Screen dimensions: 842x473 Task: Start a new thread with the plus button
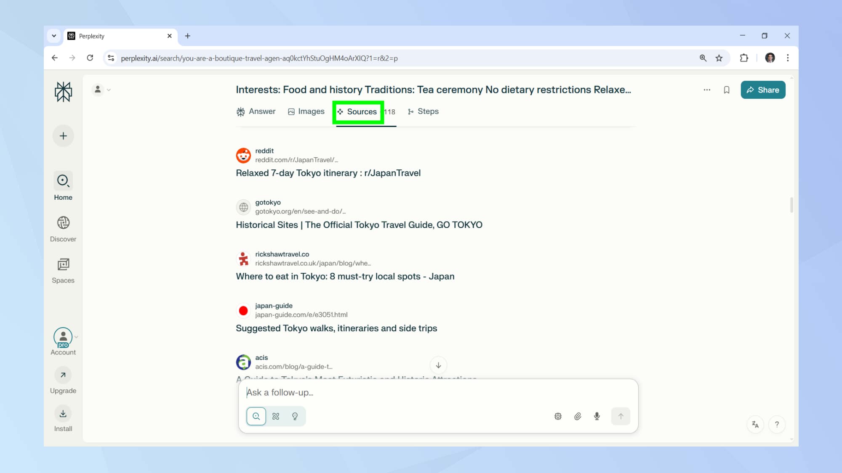[63, 136]
